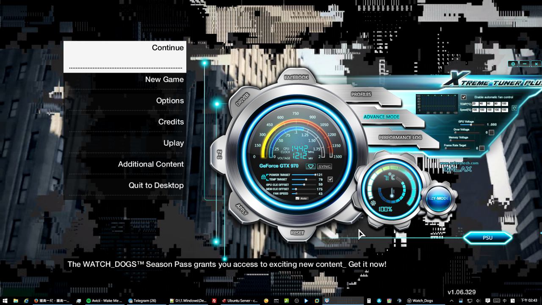
Task: Click the fan icon on temperature gauge
Action: point(373,203)
